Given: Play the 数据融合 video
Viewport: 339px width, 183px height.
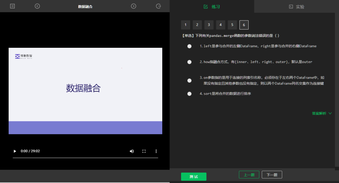Looking at the screenshot, I should 15,151.
